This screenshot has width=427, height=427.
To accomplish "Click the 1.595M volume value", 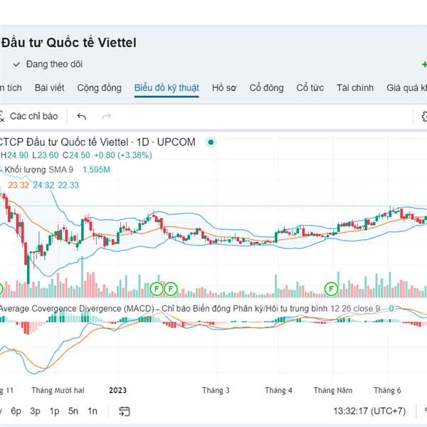I will [x=96, y=169].
